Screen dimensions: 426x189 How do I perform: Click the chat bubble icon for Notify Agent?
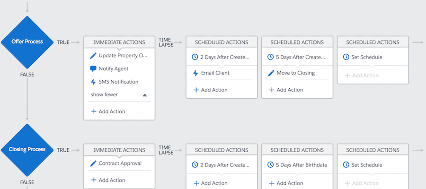coord(93,69)
